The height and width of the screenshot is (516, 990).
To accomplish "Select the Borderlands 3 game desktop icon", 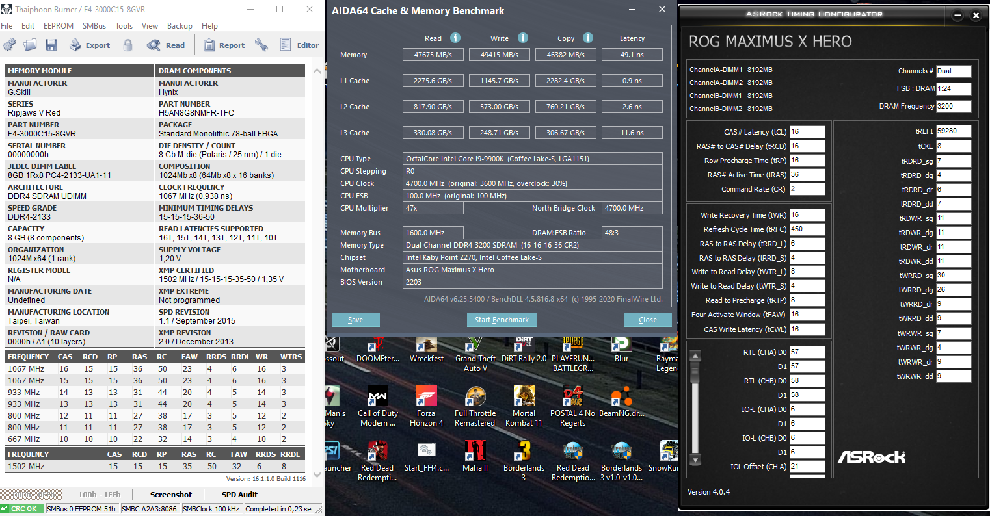I will pos(524,461).
